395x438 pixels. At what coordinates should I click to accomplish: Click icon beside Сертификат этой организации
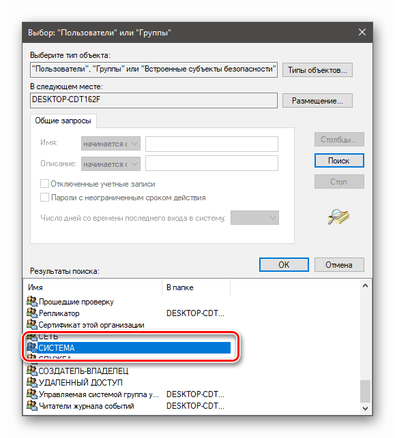point(32,324)
